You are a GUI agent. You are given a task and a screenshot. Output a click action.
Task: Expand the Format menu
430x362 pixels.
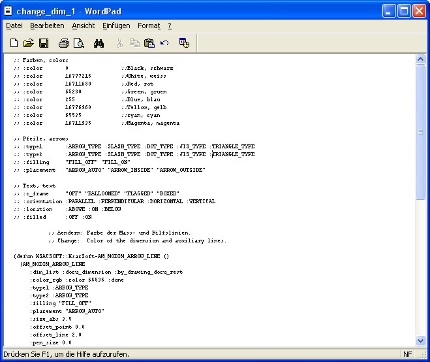click(149, 25)
